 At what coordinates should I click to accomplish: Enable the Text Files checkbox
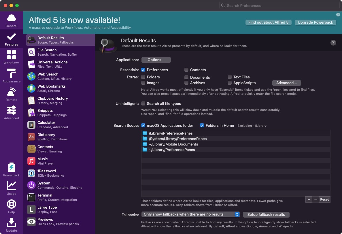pyautogui.click(x=229, y=77)
